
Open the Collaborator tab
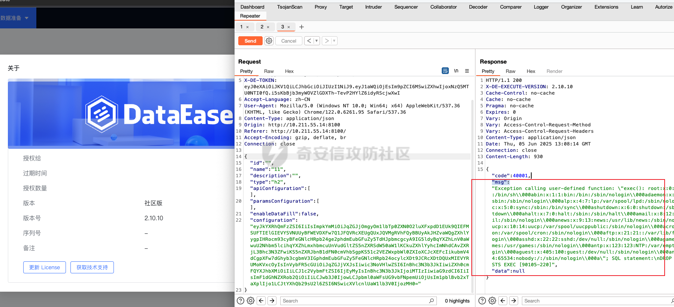[x=444, y=7]
